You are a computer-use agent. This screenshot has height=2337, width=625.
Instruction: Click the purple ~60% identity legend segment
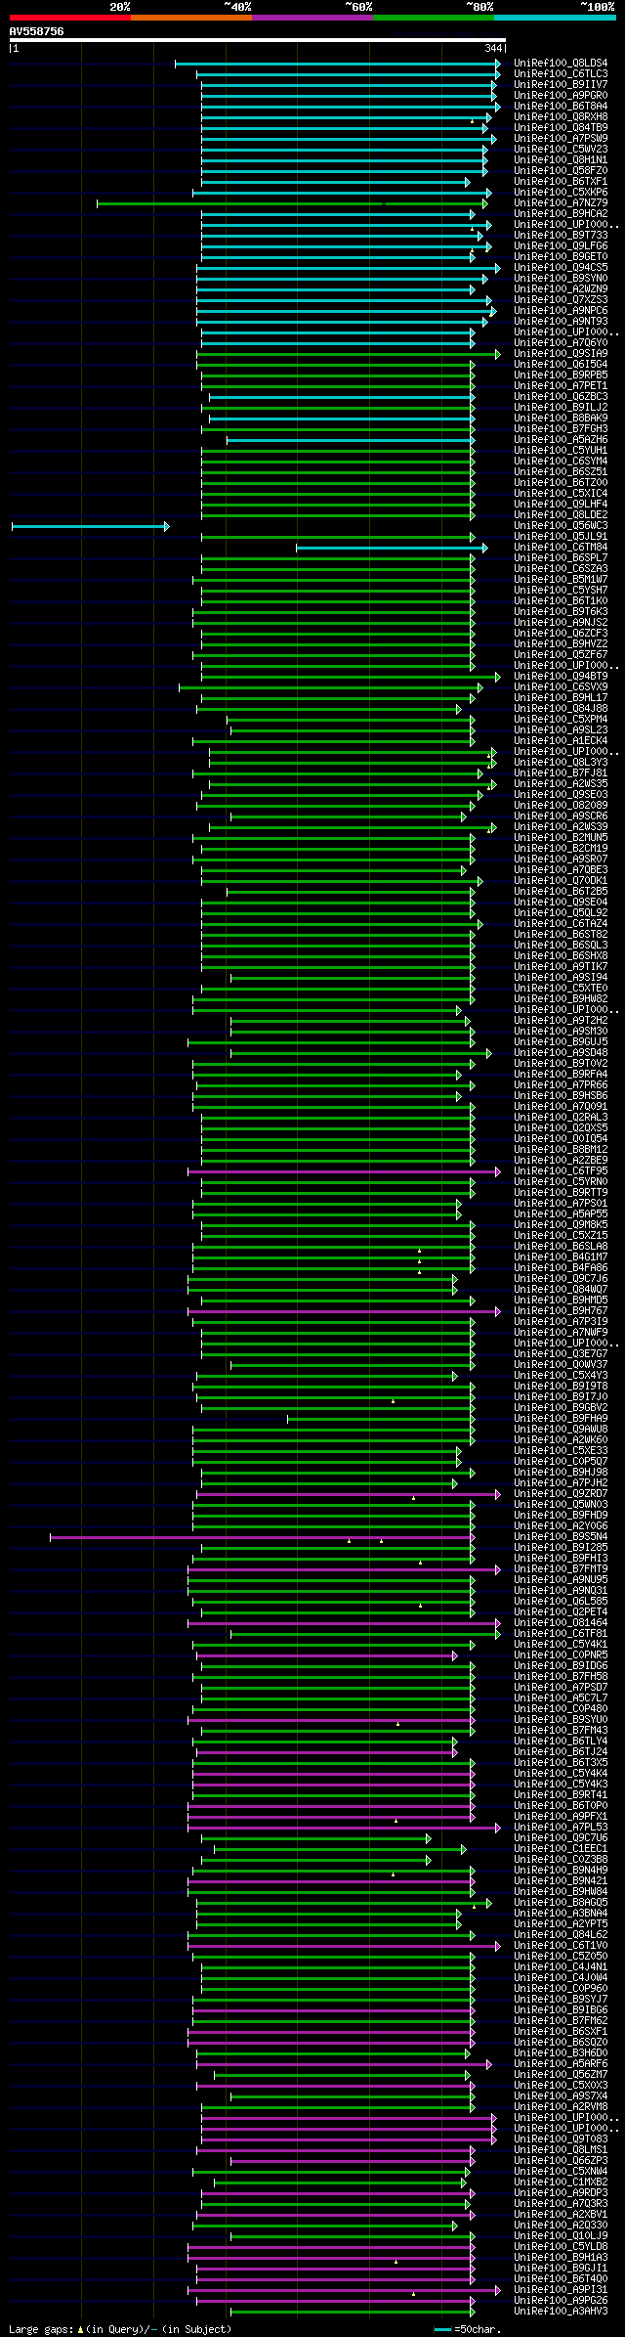312,18
